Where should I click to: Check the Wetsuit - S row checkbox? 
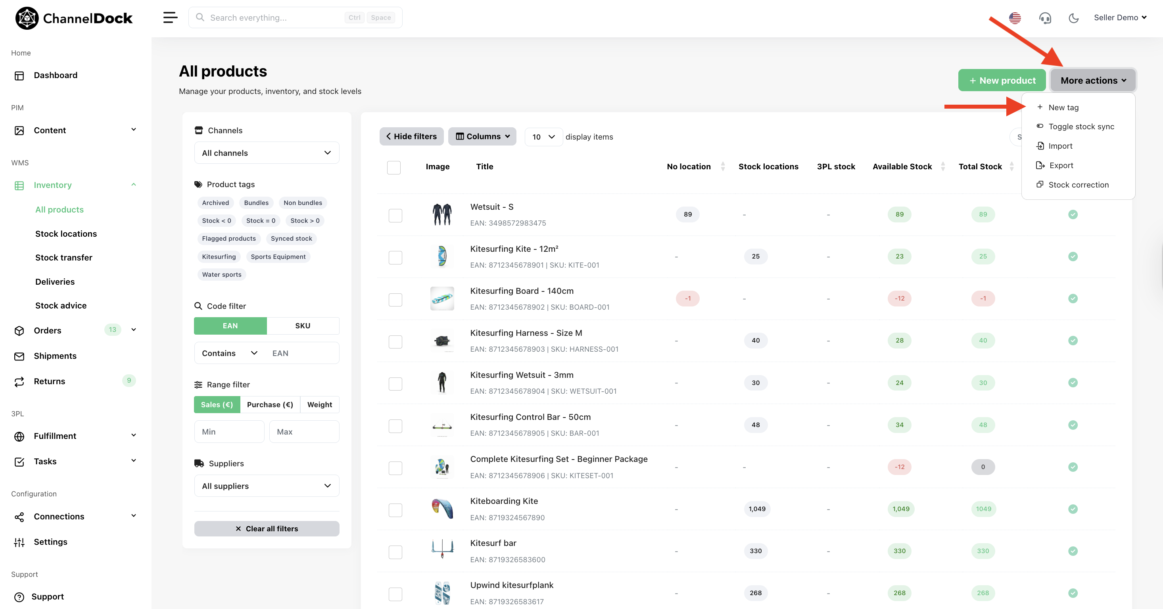pos(395,215)
